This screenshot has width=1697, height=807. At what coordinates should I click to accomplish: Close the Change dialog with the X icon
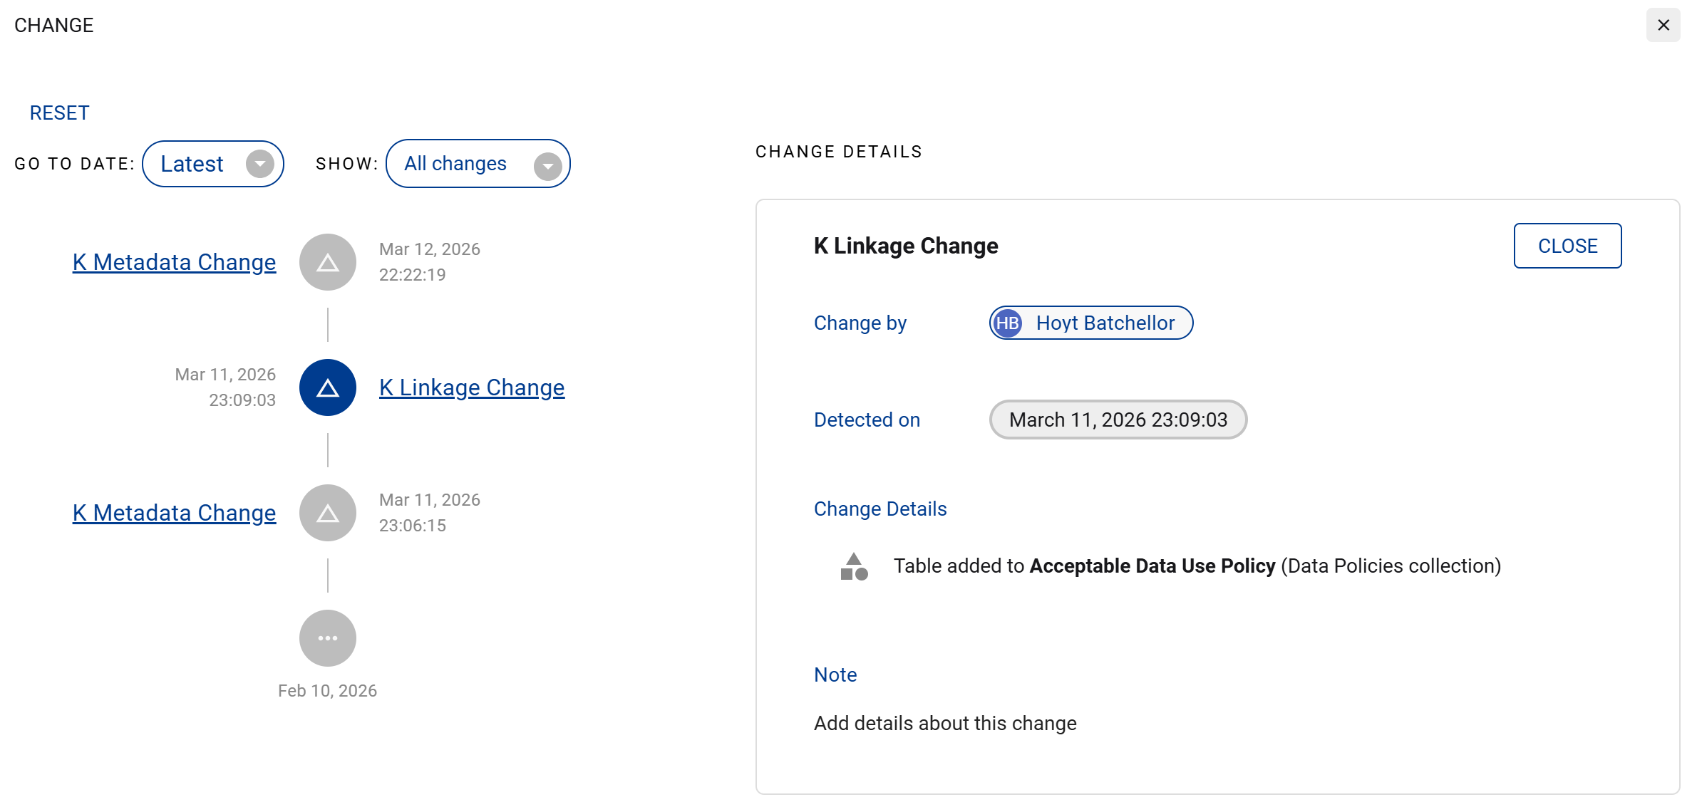click(x=1663, y=26)
